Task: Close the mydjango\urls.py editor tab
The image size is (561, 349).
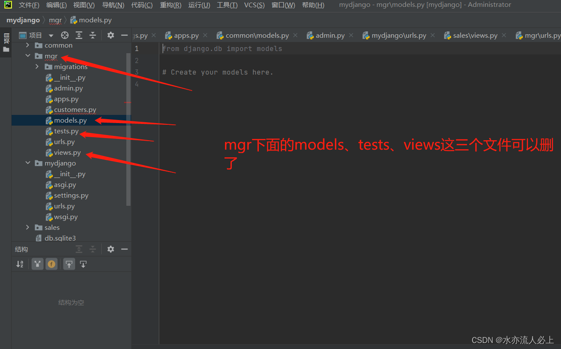Action: (433, 35)
